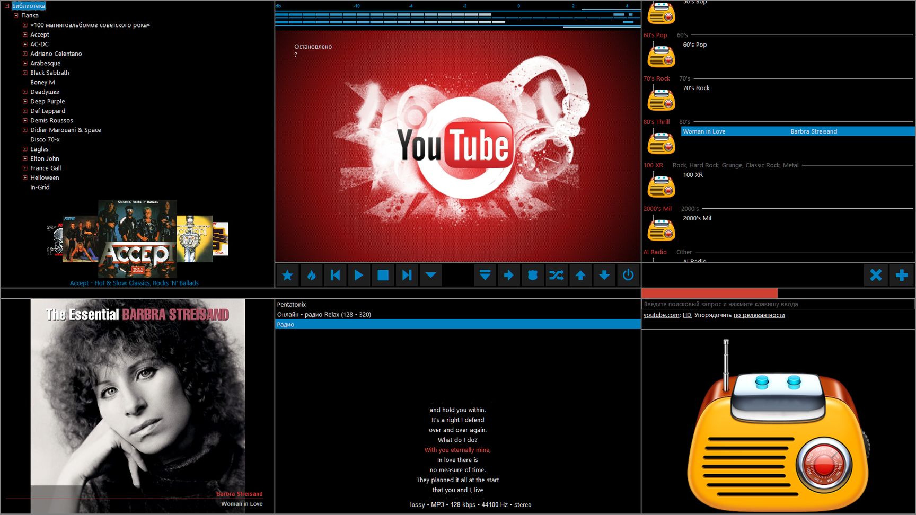Screen dimensions: 916x515
Task: Select Disco 70-x in the library tree
Action: 45,139
